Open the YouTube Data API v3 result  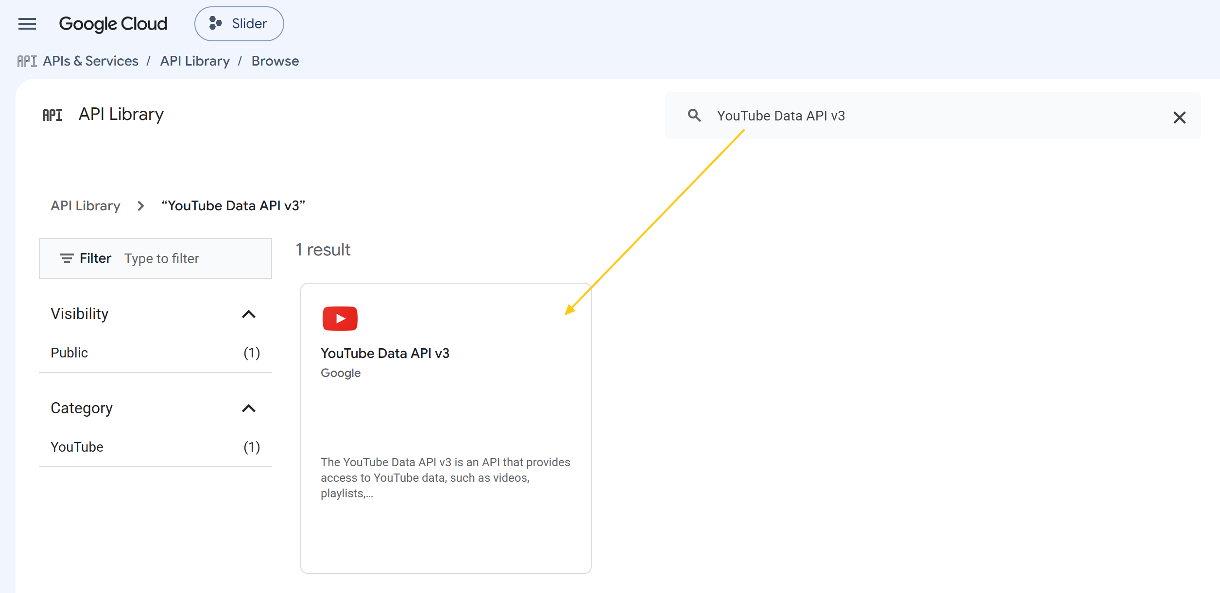[446, 428]
